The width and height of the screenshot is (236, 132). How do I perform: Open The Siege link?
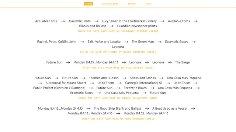pos(183,62)
